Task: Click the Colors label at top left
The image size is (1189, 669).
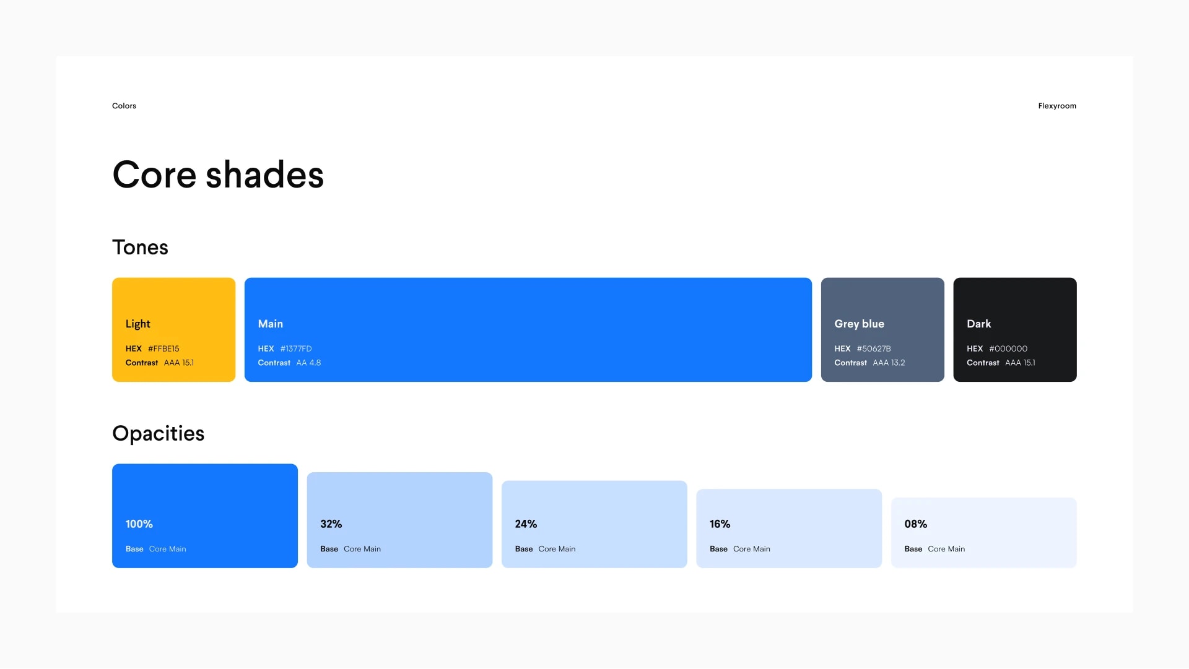Action: tap(124, 106)
